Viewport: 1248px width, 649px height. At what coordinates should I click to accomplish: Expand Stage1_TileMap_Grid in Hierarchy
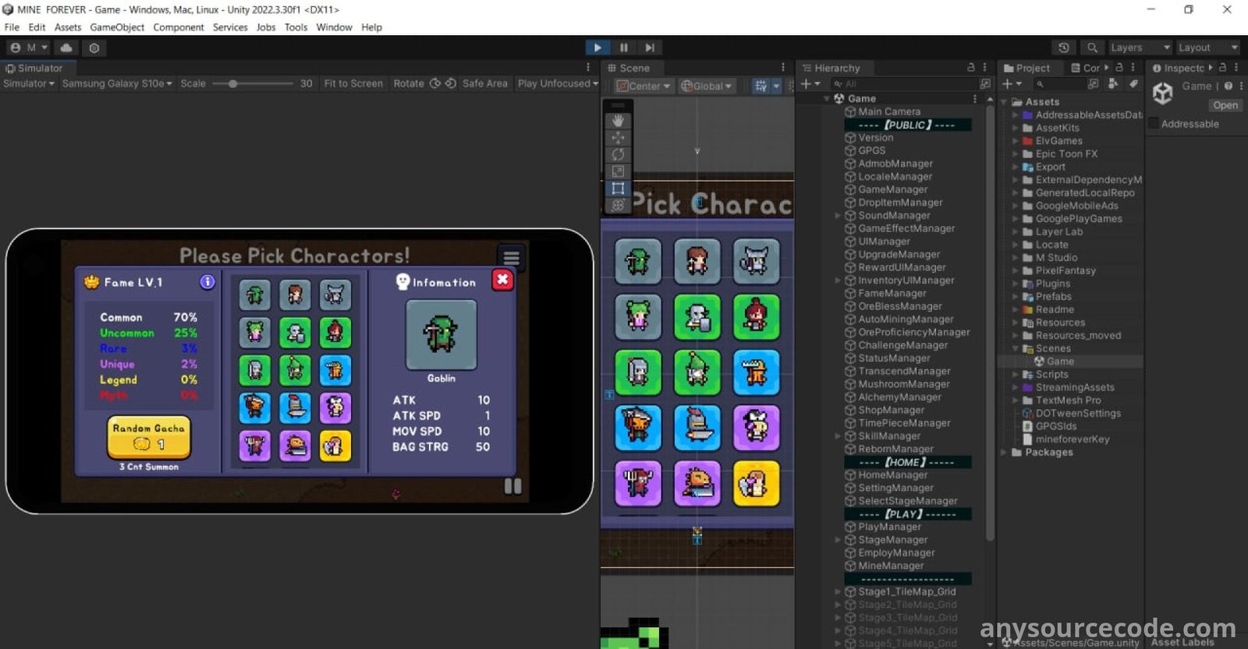[x=838, y=592]
